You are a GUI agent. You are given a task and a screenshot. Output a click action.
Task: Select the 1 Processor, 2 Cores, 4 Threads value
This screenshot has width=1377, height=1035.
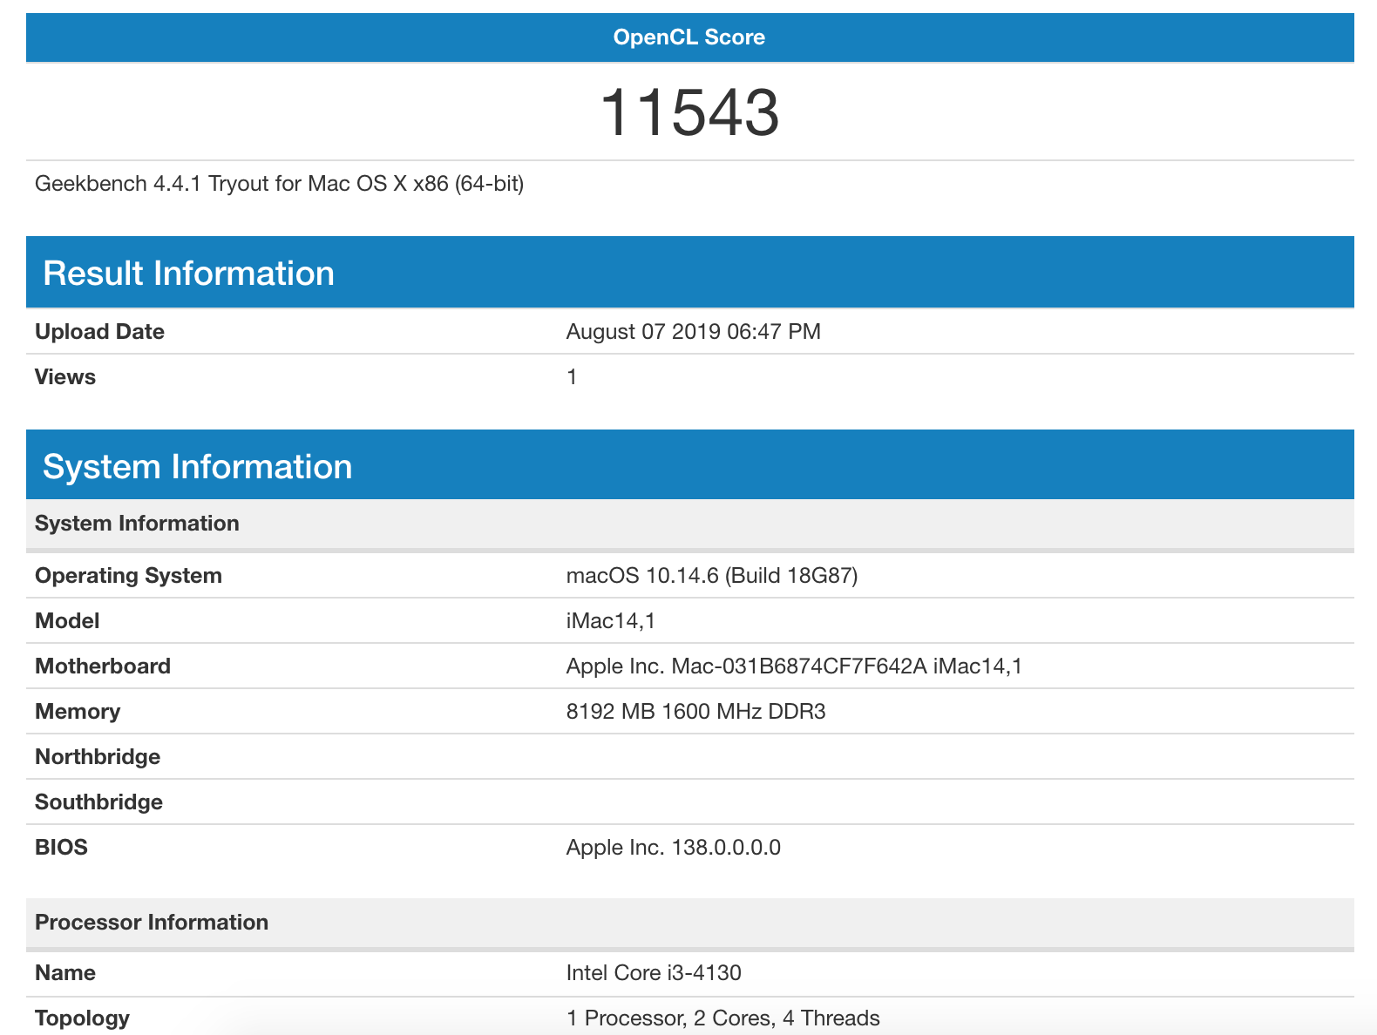(x=722, y=1018)
